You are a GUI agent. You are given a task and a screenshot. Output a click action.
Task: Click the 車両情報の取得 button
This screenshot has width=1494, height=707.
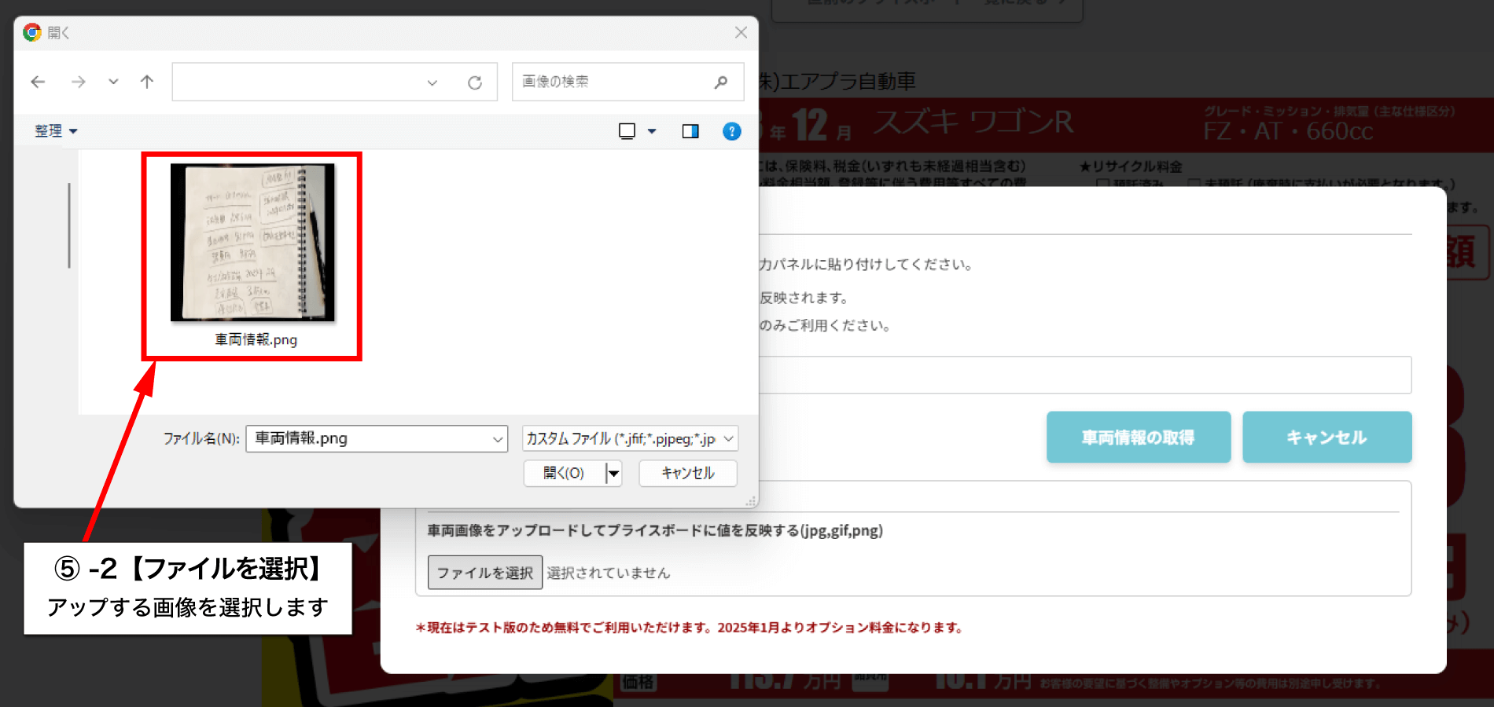coord(1139,437)
